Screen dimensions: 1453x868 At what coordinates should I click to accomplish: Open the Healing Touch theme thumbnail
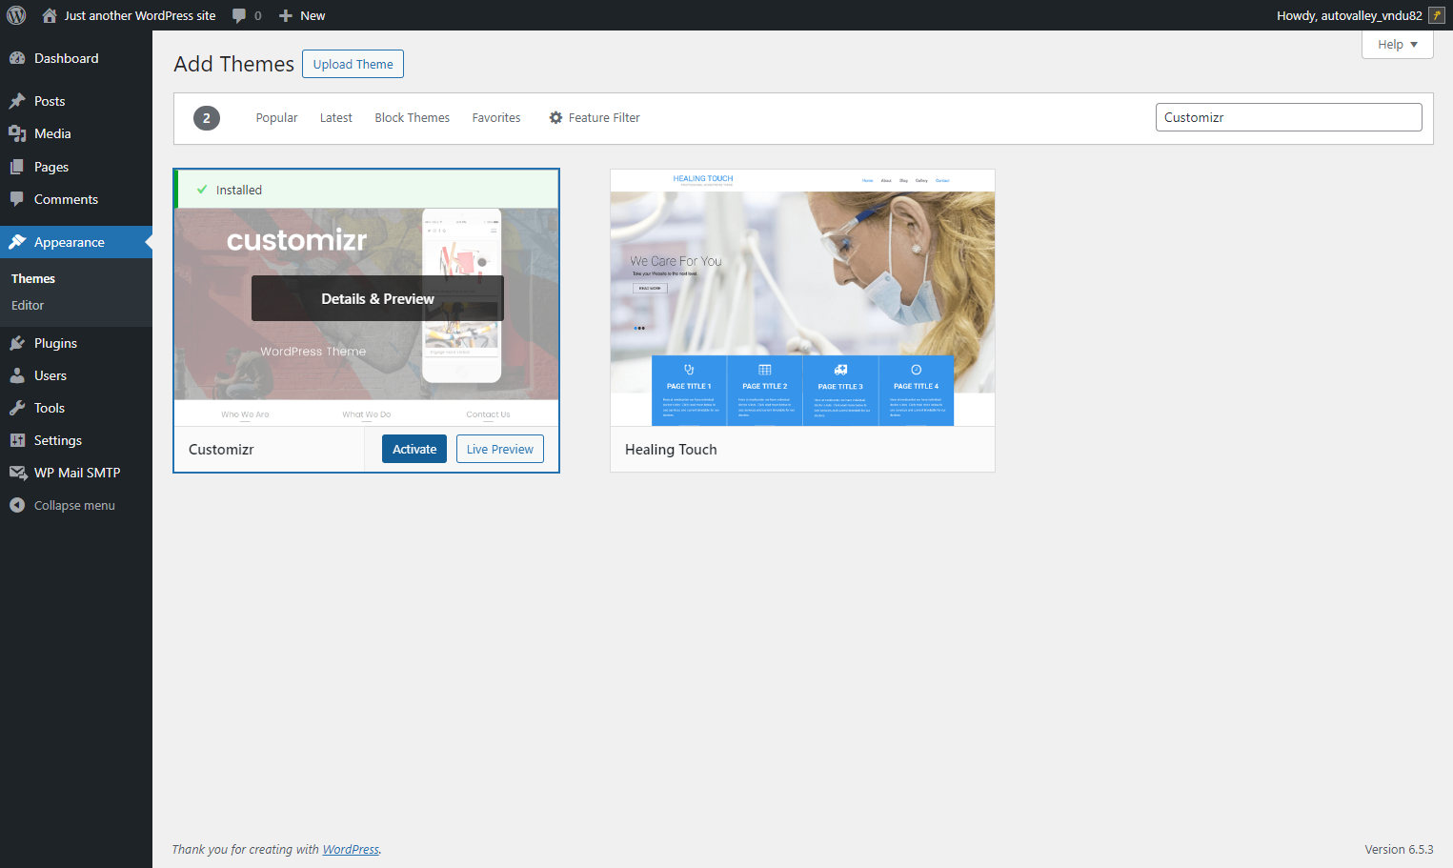[x=802, y=297]
